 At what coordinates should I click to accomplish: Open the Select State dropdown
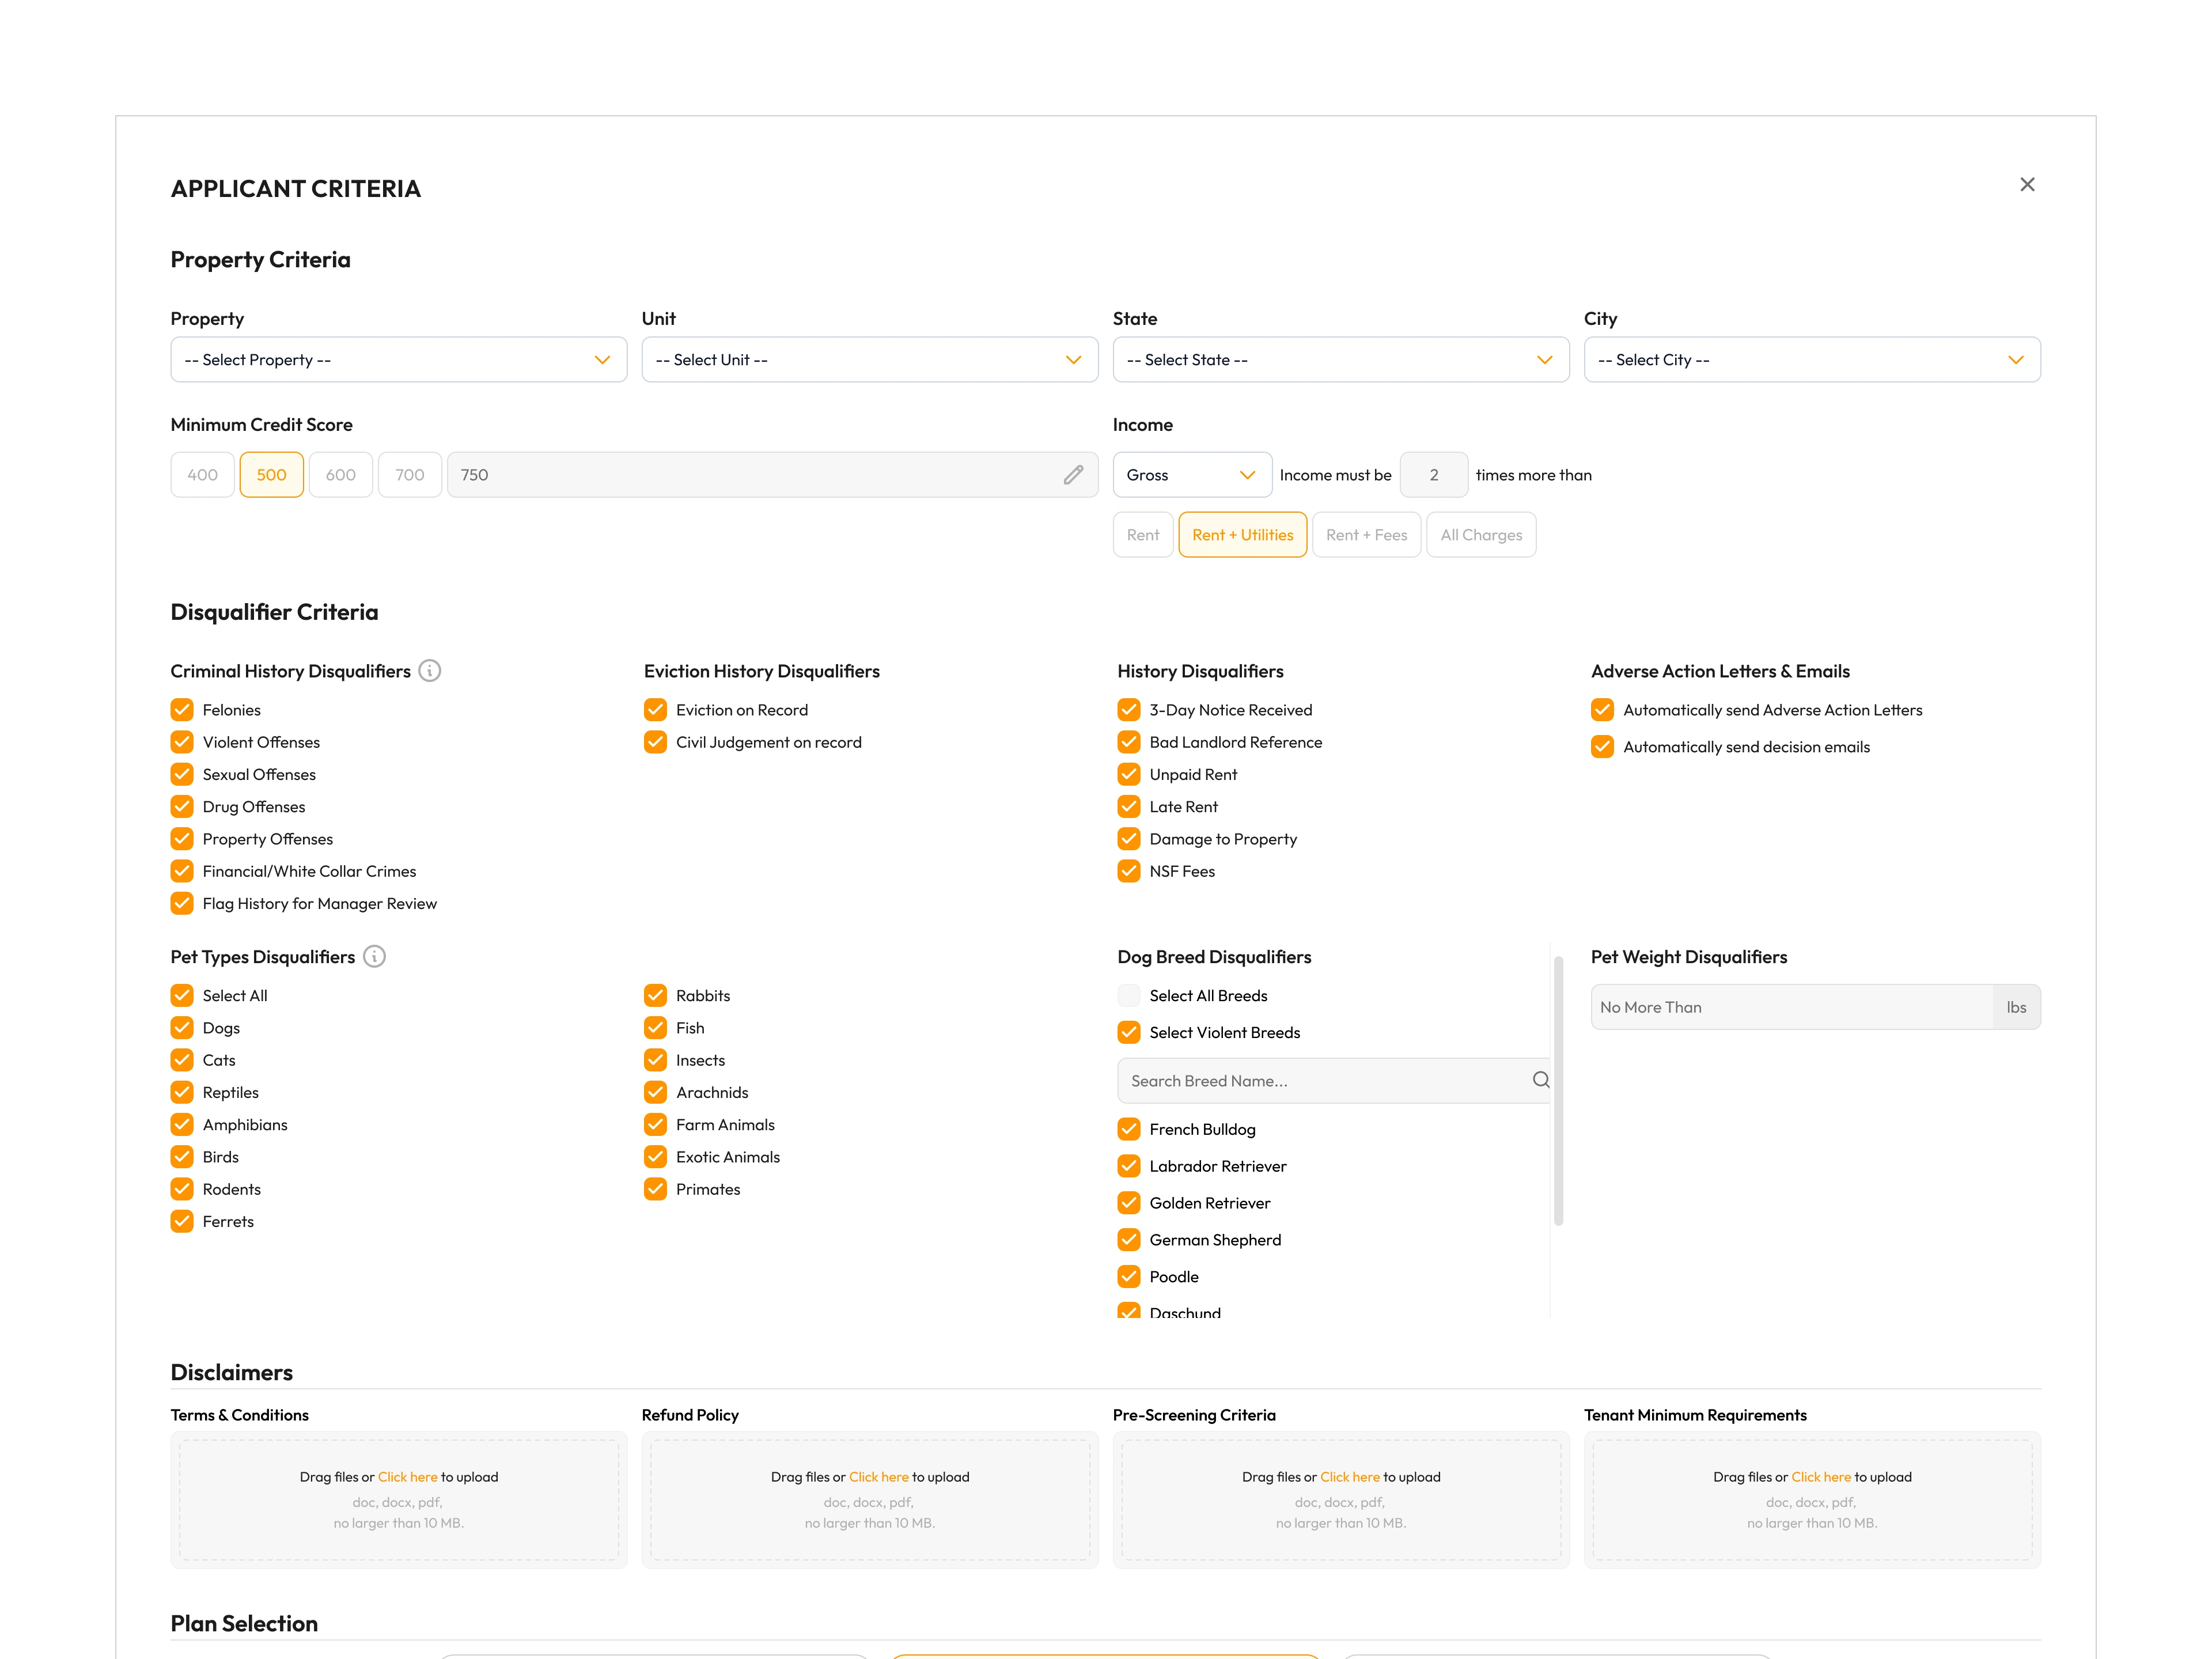(1341, 360)
